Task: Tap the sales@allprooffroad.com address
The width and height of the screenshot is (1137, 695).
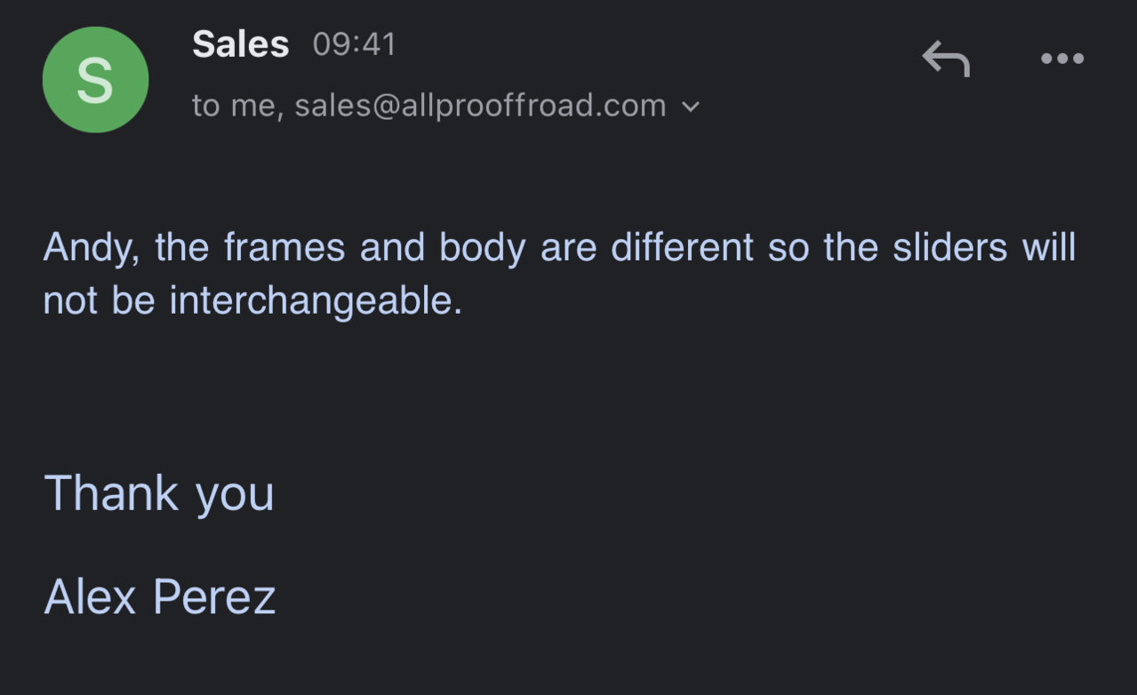Action: pyautogui.click(x=480, y=106)
